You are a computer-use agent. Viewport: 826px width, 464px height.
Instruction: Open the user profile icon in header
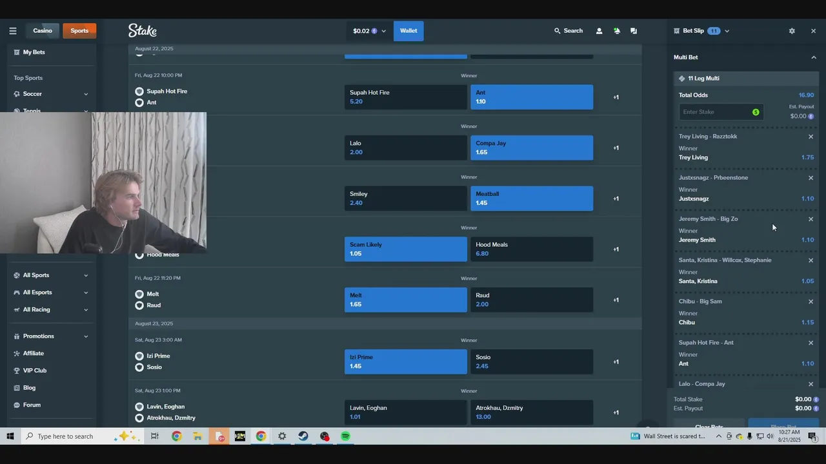pyautogui.click(x=599, y=31)
